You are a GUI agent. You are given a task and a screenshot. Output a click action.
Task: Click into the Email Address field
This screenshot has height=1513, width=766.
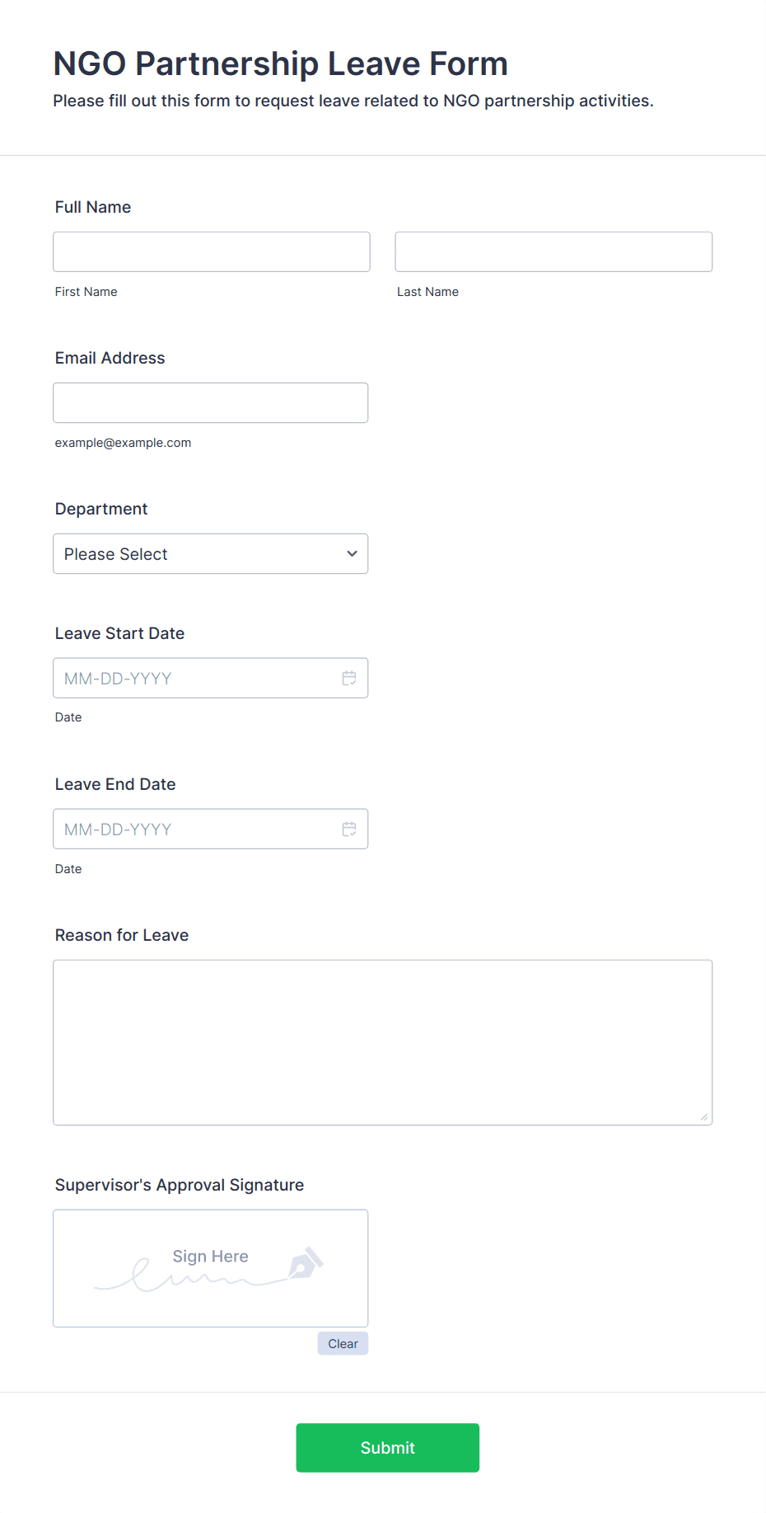coord(211,402)
